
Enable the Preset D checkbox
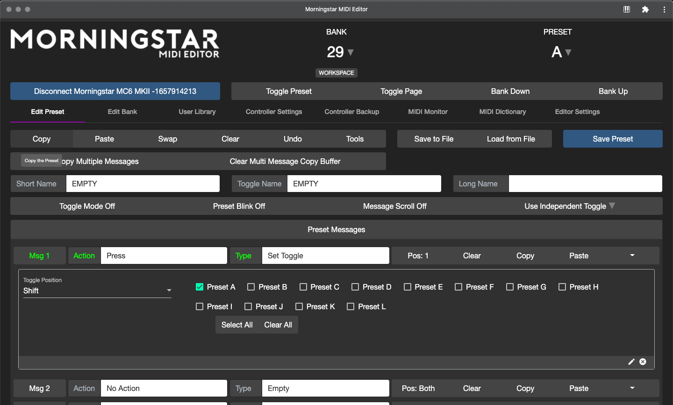(x=355, y=287)
